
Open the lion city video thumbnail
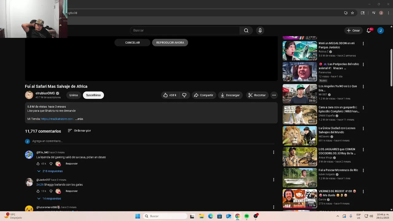click(300, 136)
